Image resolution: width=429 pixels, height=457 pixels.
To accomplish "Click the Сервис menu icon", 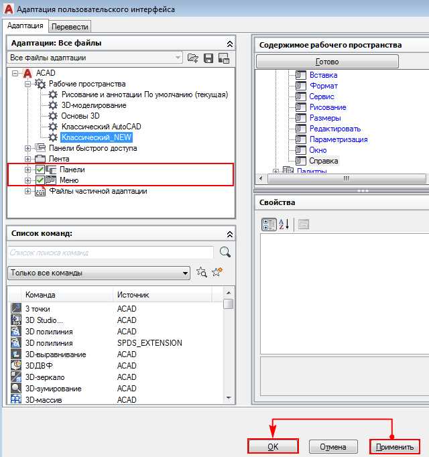I will 301,96.
